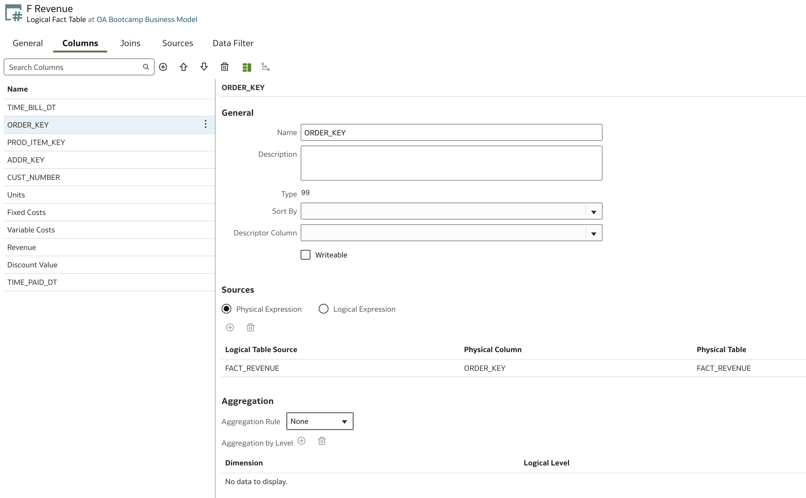Image resolution: width=806 pixels, height=498 pixels.
Task: Select the Variable Costs column row
Action: tap(109, 230)
